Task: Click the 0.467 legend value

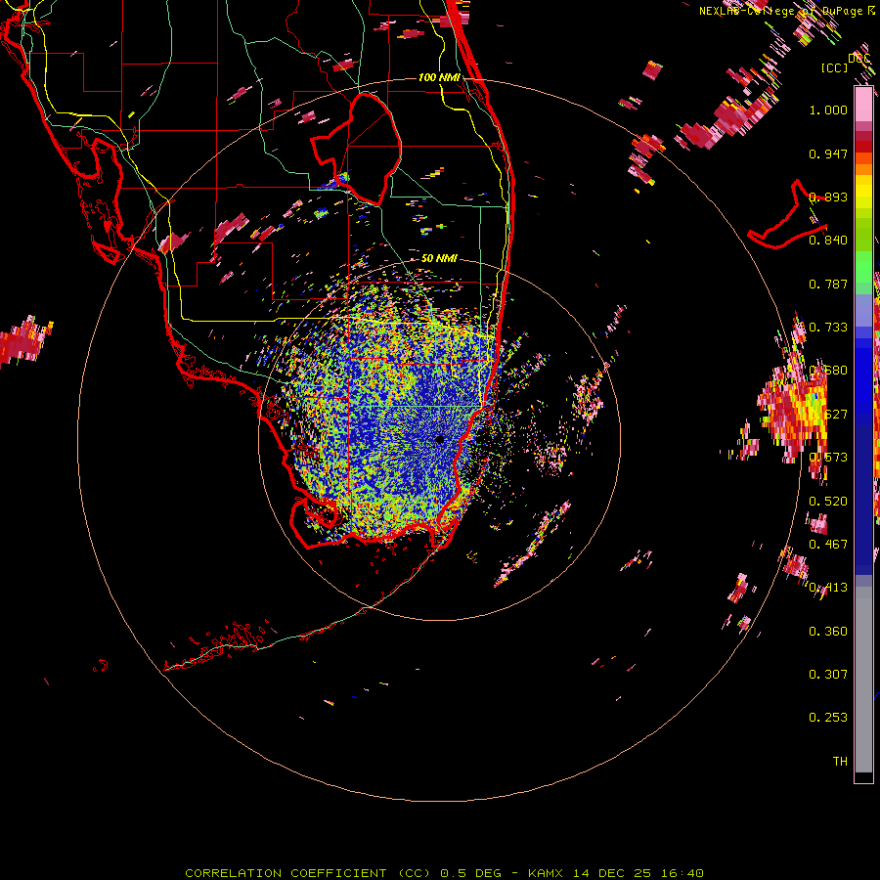Action: click(828, 545)
